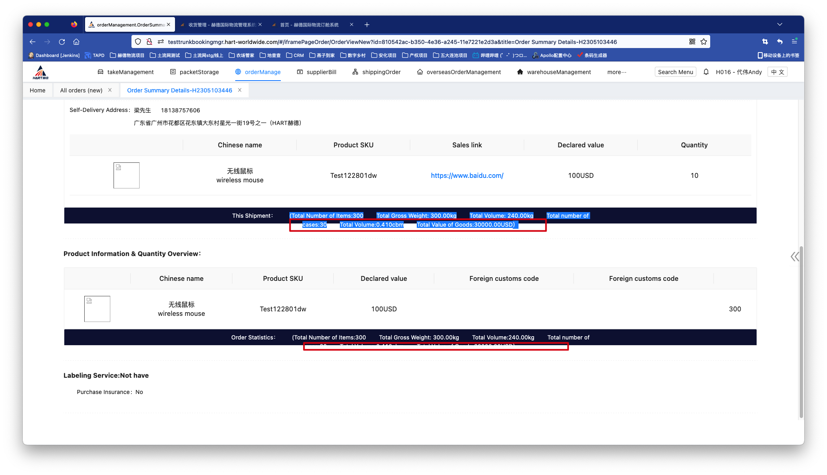The width and height of the screenshot is (827, 475).
Task: Switch to All orders (new) tab
Action: [81, 90]
